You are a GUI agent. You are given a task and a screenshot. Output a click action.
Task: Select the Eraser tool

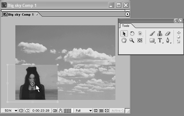[x=168, y=34]
